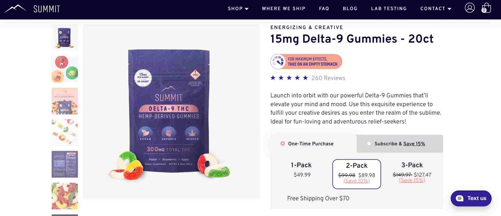Open the FAQ page

(x=324, y=8)
